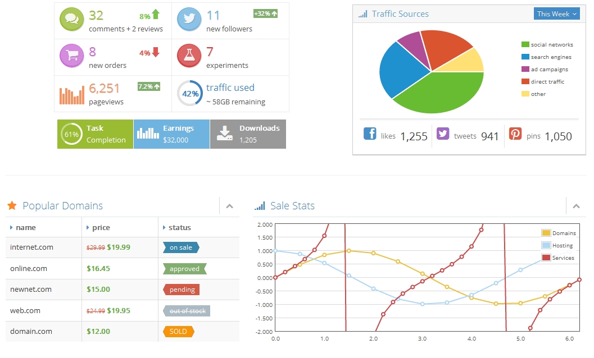Viewport: 594px width, 358px height.
Task: Open the This Week dropdown
Action: 556,14
